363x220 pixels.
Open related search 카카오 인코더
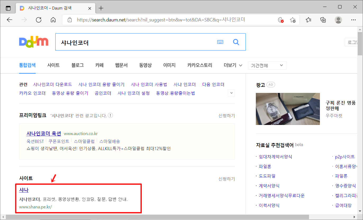point(32,93)
